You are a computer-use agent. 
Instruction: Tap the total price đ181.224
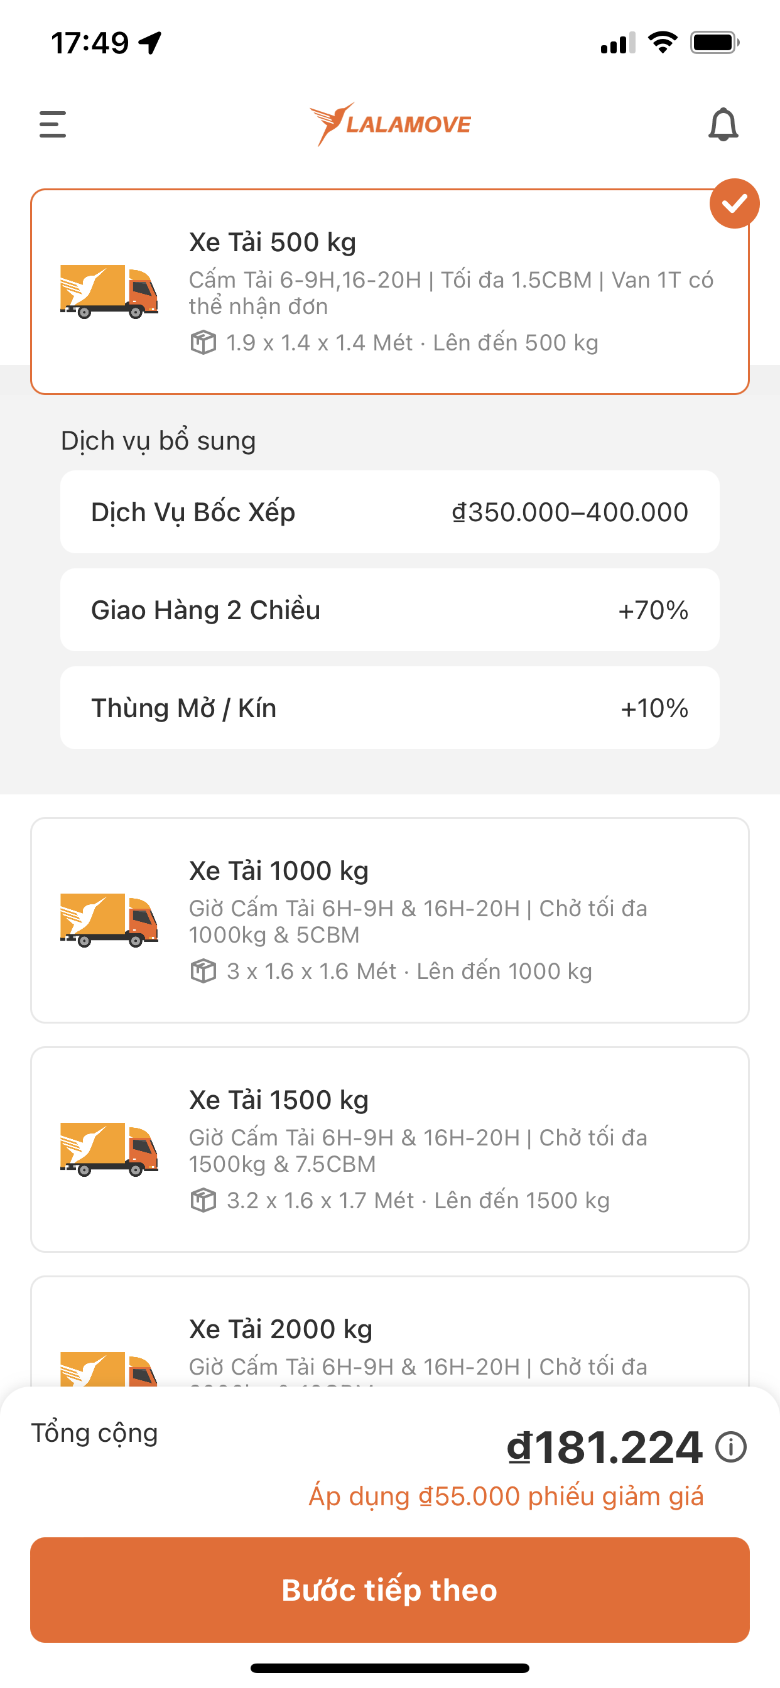[604, 1448]
